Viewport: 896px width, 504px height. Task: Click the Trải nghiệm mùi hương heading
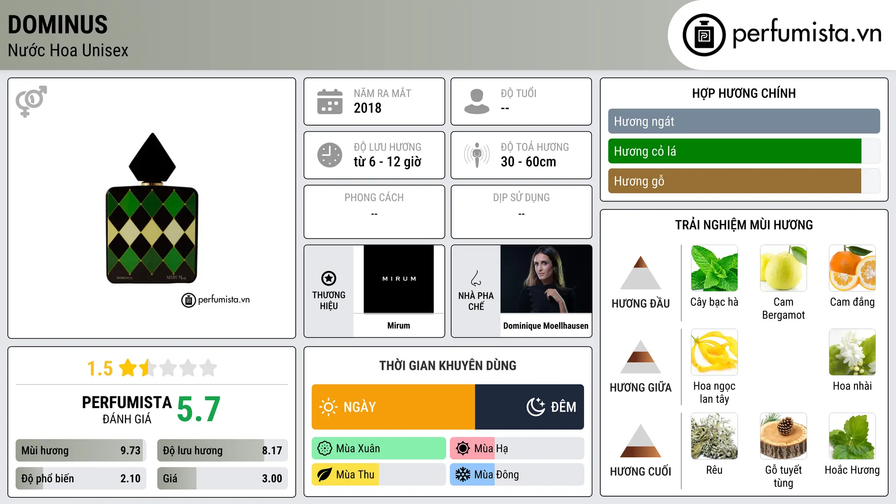coord(744,225)
